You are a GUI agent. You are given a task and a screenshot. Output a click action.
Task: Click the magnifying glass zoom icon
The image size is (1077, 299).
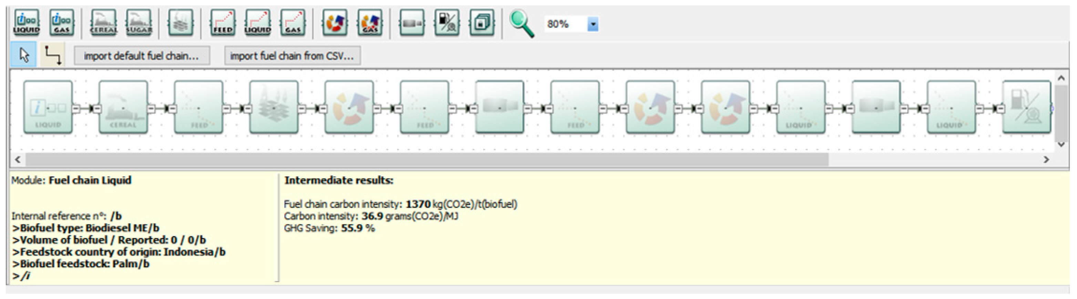(x=521, y=24)
